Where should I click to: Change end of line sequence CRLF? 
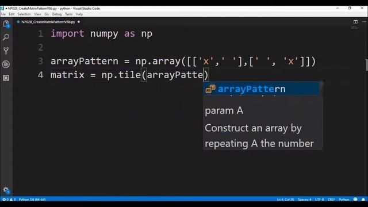pyautogui.click(x=331, y=200)
